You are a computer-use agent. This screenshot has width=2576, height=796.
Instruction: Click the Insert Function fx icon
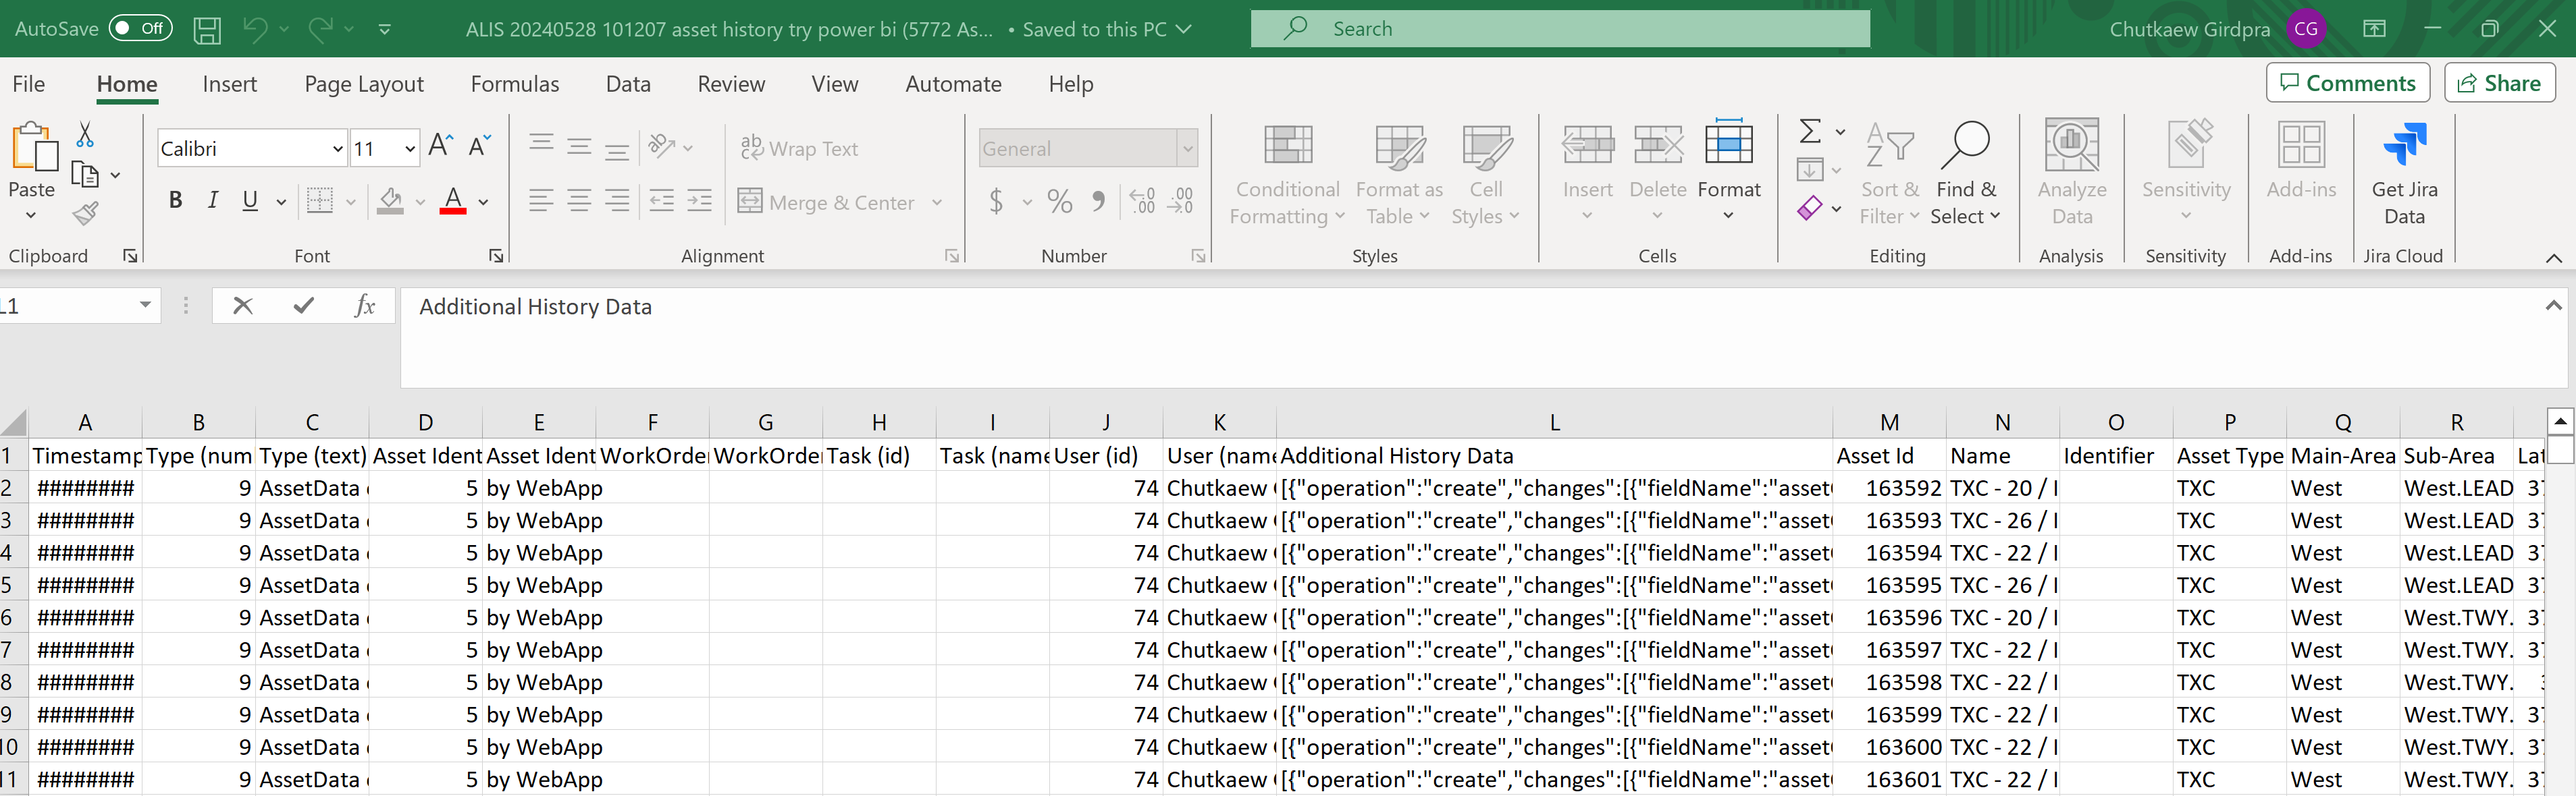tap(365, 306)
